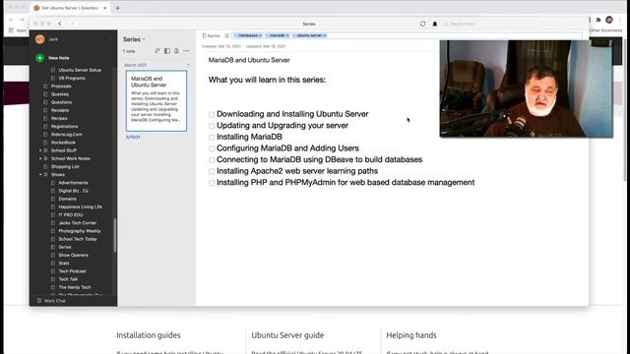Toggle the note list view layout icon
The image size is (630, 354).
[167, 51]
